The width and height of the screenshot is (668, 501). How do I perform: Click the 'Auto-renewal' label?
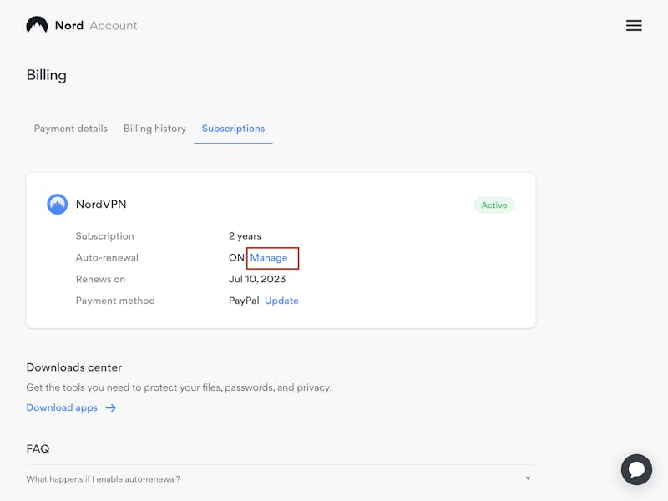(x=107, y=258)
